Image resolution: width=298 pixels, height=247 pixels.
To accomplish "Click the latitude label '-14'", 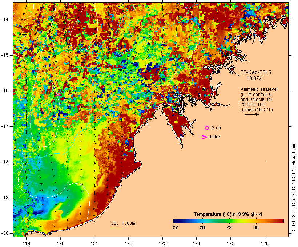I will 5,20.
